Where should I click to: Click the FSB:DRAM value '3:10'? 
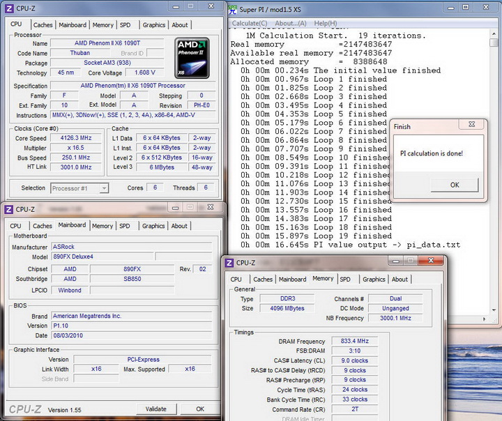[x=355, y=351]
